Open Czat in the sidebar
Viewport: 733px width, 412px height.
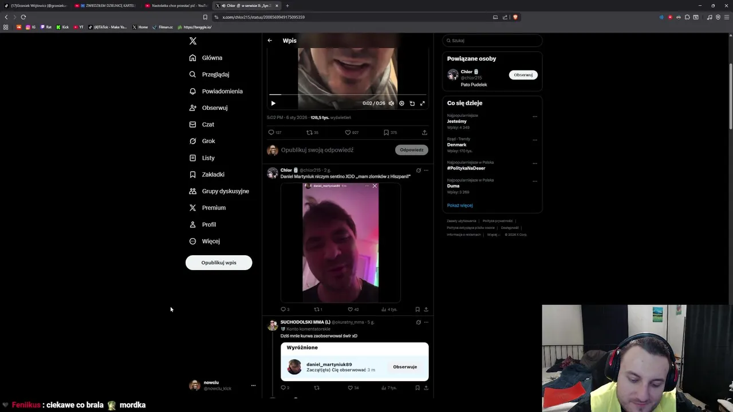click(x=202, y=124)
